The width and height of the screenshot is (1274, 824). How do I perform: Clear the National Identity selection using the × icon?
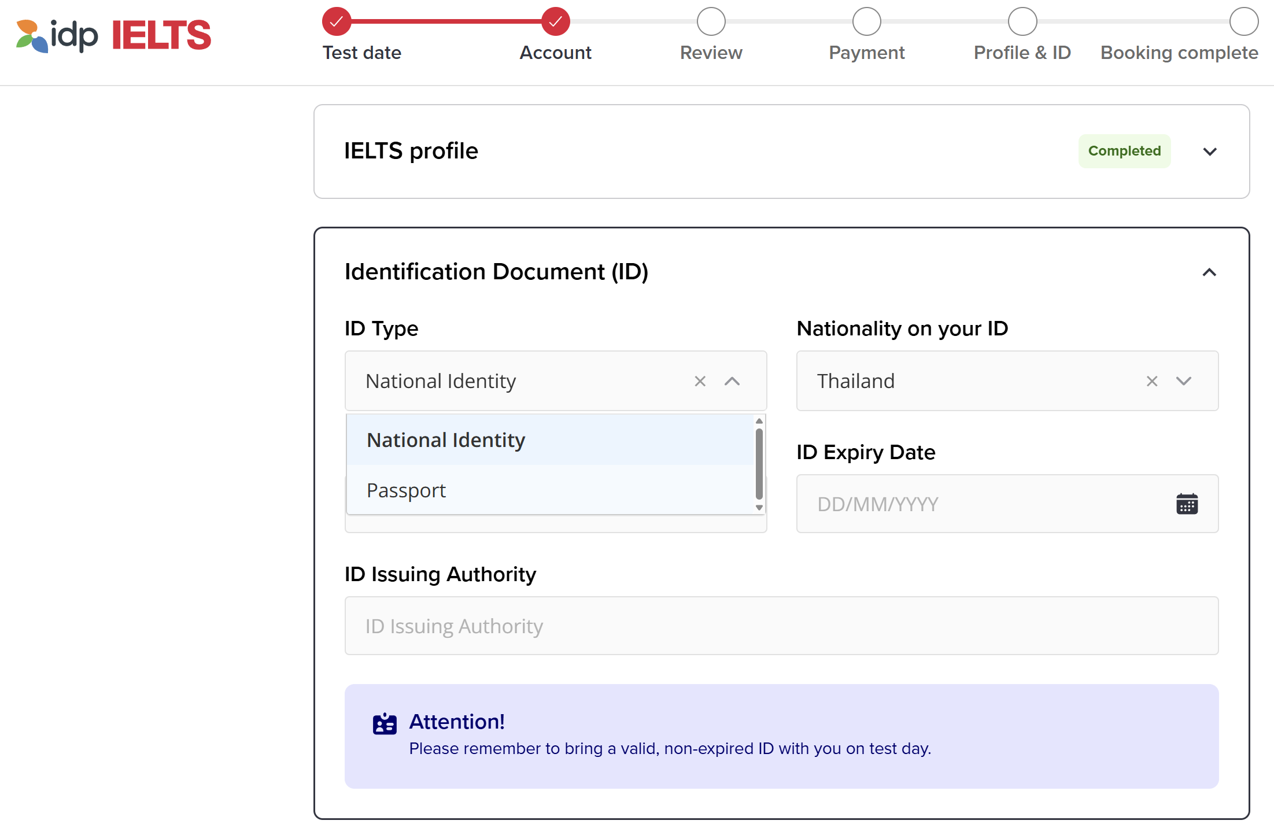coord(700,381)
